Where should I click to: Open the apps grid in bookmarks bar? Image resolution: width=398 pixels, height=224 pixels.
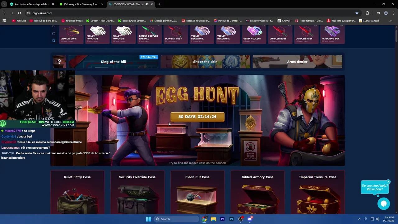[4, 21]
